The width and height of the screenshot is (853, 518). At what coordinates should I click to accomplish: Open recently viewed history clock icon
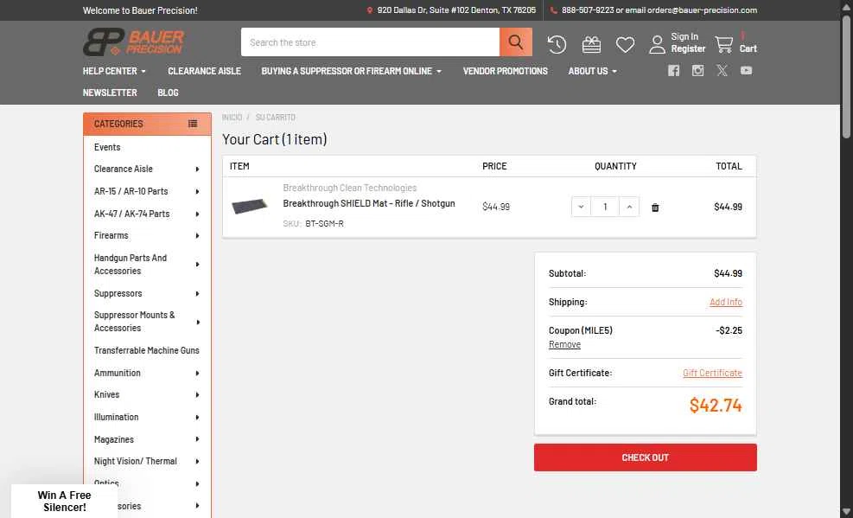557,44
